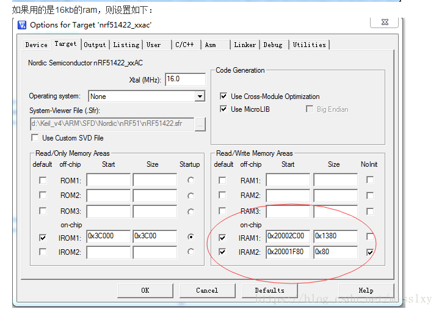Screen dimensions: 439x311
Task: Check the default box for RAM2
Action: point(222,195)
